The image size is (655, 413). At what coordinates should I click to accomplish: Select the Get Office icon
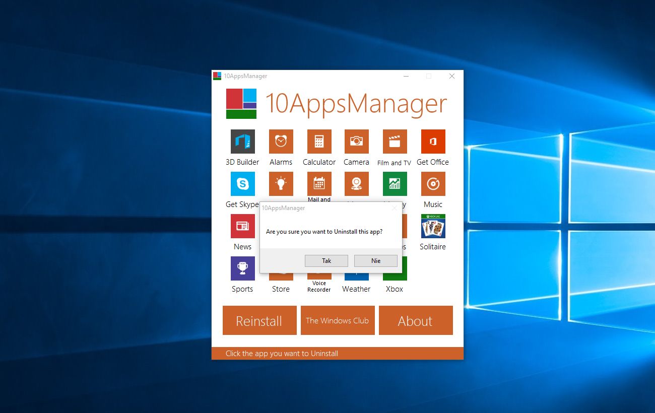[x=433, y=142]
